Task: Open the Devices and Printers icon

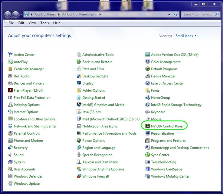Action: pos(10,83)
